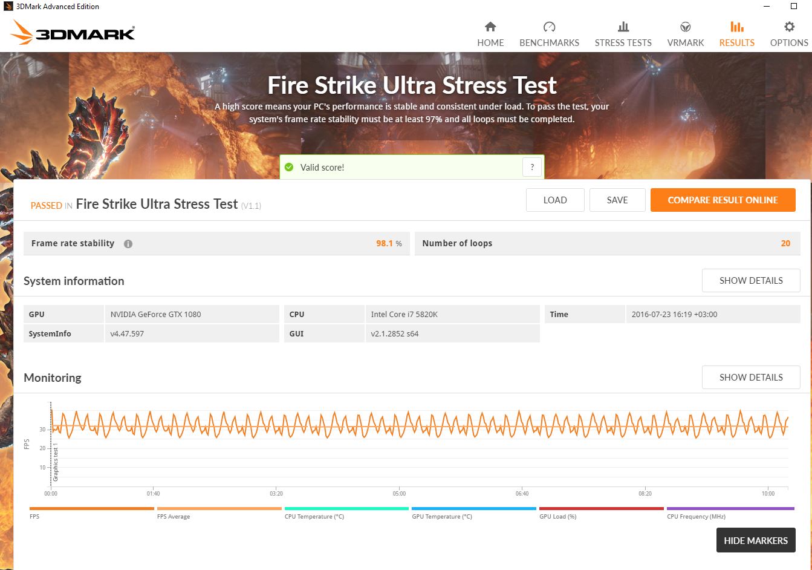Toggle the CPU Temperature legend bar

[x=346, y=509]
